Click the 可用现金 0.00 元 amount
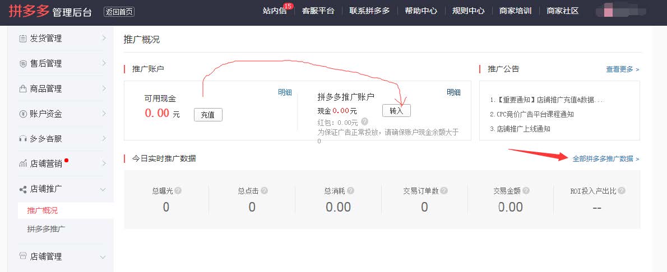 tap(162, 114)
